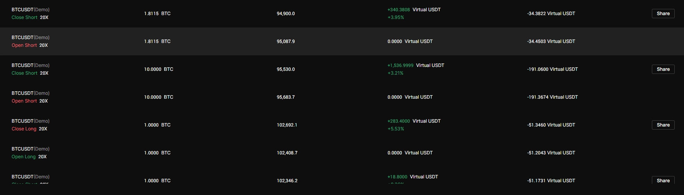Share the +283.4000 USDT Close Long trade
The image size is (684, 195).
(663, 125)
